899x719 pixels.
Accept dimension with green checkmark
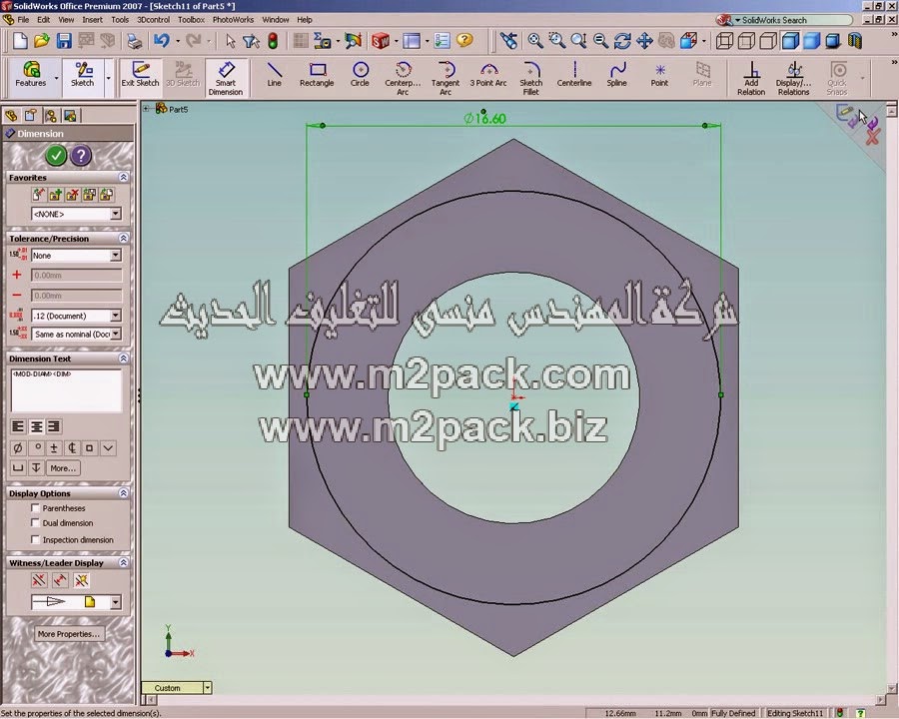click(x=56, y=156)
